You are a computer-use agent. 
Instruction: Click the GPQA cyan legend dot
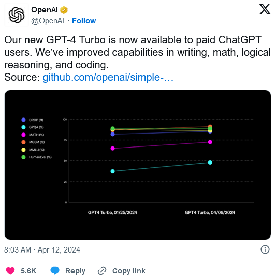coord(23,127)
